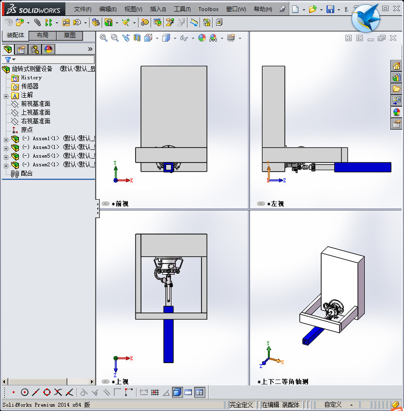404x411 pixels.
Task: Click the 自定义 status bar button
Action: (333, 405)
